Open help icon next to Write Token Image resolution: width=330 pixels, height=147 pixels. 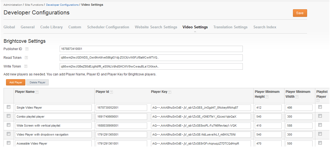pos(26,66)
